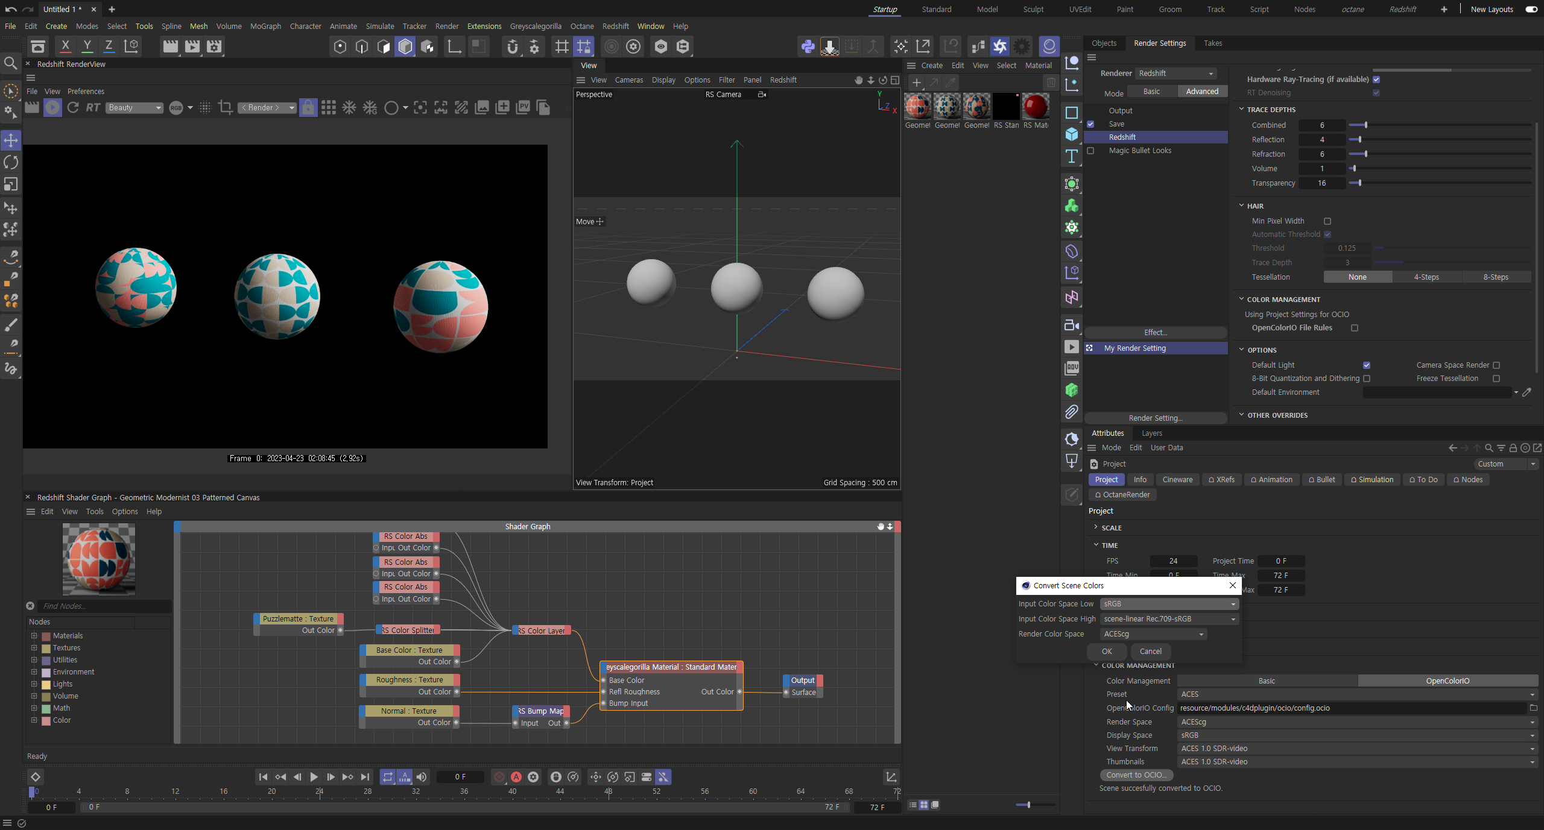Click the Find Nodes search field

pos(104,606)
